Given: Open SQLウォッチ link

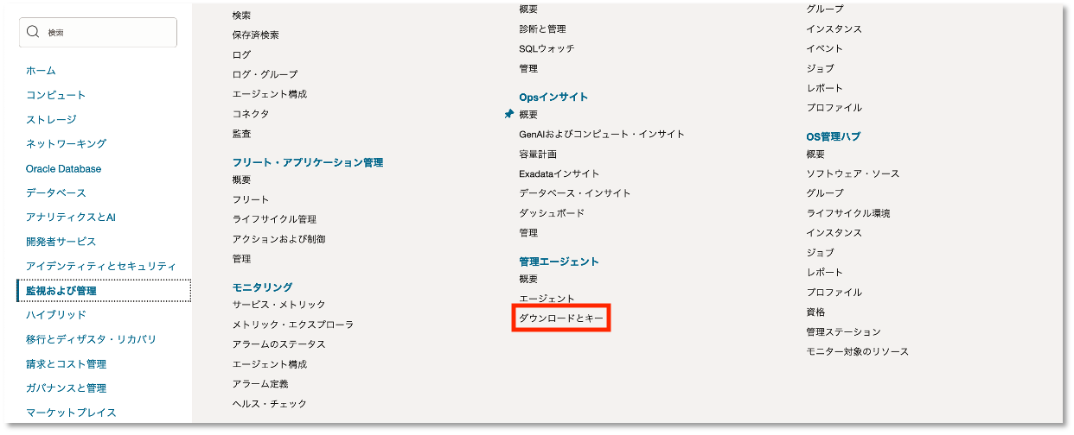Looking at the screenshot, I should 547,48.
